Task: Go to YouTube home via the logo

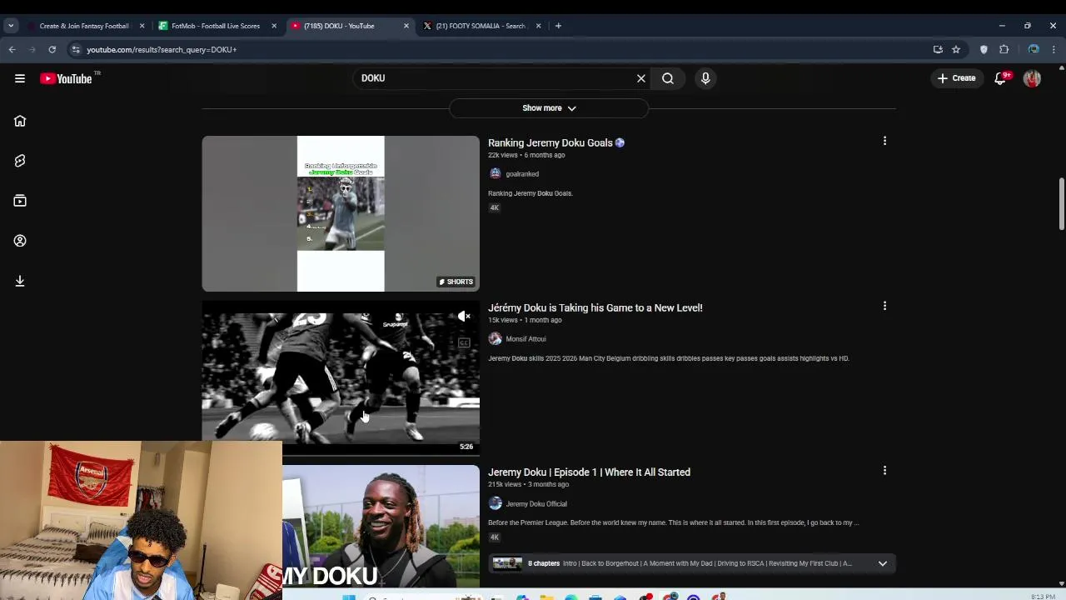Action: 66,78
